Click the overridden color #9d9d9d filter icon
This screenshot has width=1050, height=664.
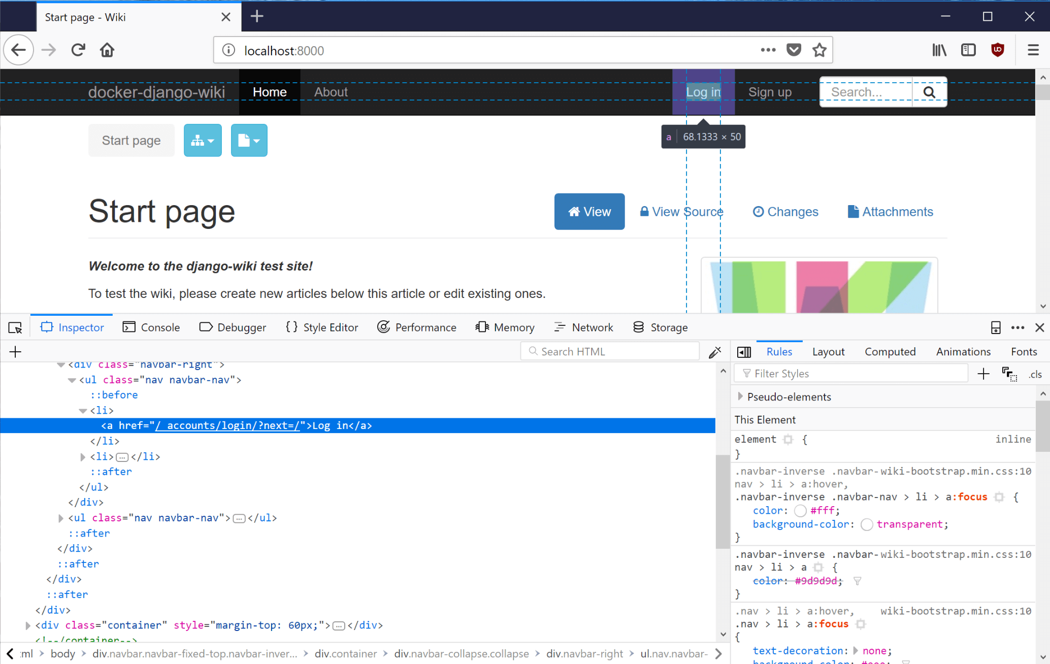pos(857,581)
